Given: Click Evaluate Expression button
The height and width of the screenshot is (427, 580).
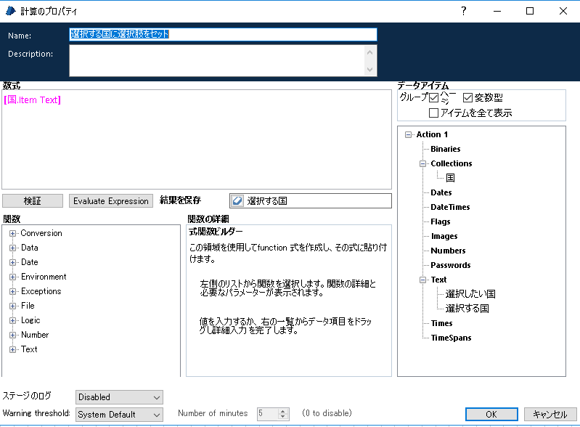Looking at the screenshot, I should [111, 201].
